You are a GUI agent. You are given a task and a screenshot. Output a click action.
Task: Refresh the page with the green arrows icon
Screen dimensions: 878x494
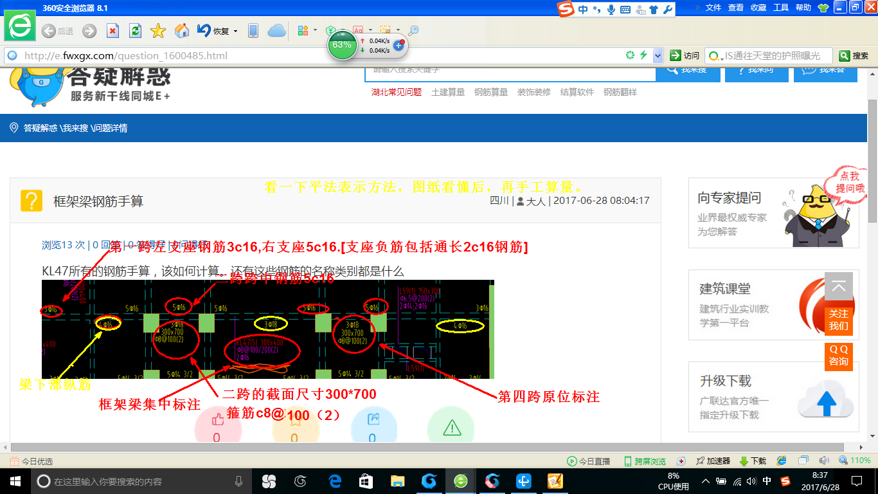coord(135,31)
